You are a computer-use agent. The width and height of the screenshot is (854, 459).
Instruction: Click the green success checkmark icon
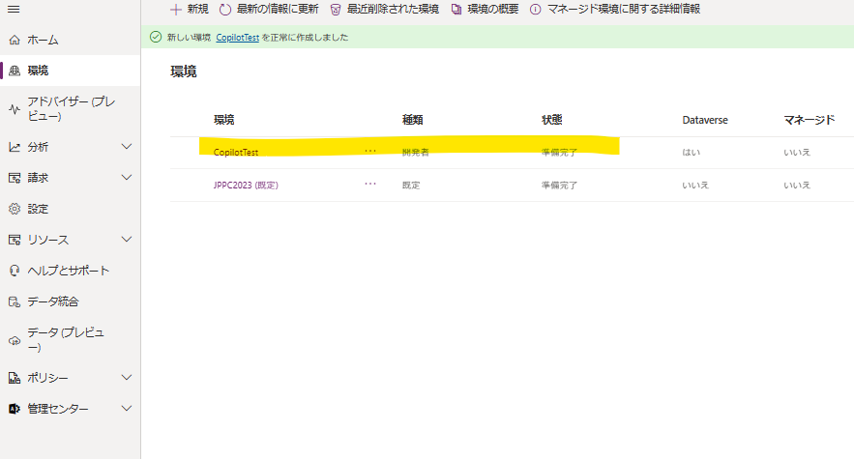156,37
